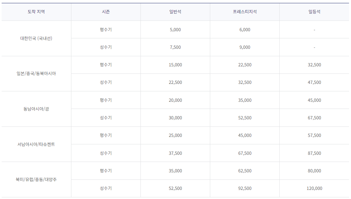Click 평수기 in the 대한민국 (국내선) group
Image resolution: width=351 pixels, height=199 pixels.
pos(106,30)
